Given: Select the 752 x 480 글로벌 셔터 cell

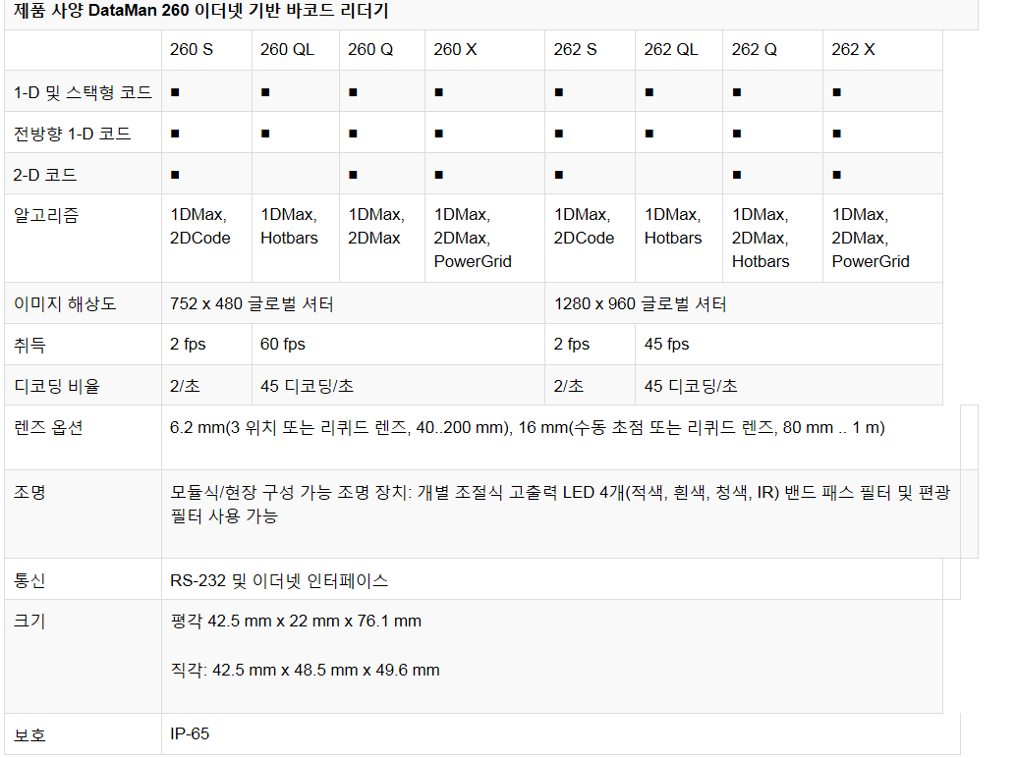Looking at the screenshot, I should click(x=252, y=304).
